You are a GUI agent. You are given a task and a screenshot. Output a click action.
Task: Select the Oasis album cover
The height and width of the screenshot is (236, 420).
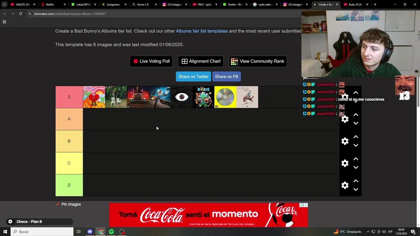pos(203,97)
